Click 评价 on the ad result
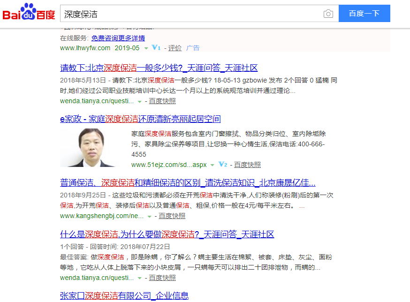 175,48
